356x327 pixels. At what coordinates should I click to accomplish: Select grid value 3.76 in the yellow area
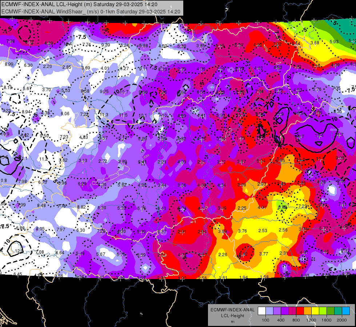(242, 231)
